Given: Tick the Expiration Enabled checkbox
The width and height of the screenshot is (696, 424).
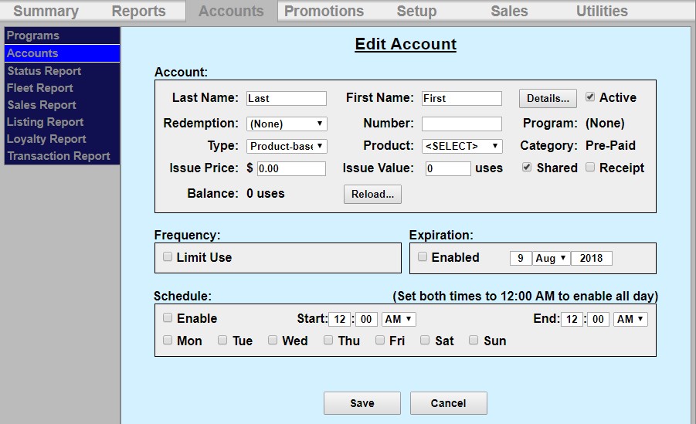Looking at the screenshot, I should [x=423, y=256].
